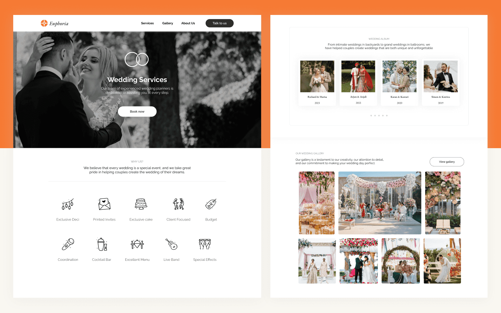The width and height of the screenshot is (501, 313).
Task: Open the gallery via View gallery
Action: [447, 162]
